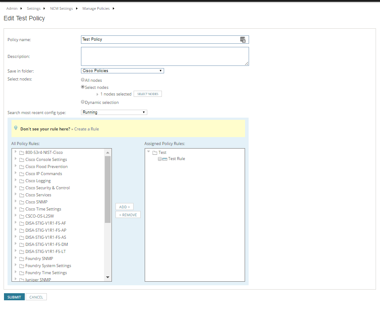
Task: Click the Select Nodes button
Action: 148,94
